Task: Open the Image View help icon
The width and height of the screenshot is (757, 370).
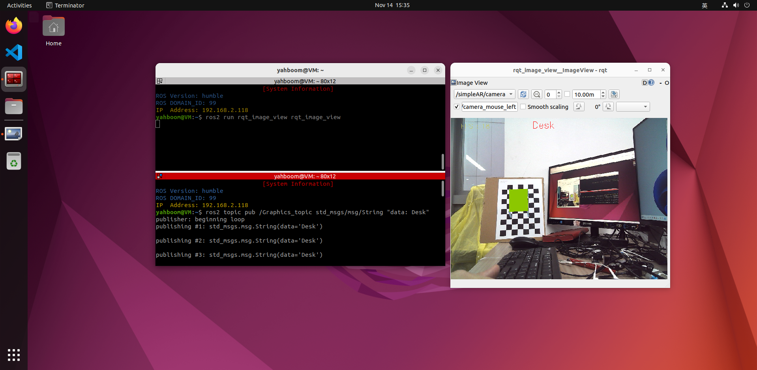Action: coord(651,82)
